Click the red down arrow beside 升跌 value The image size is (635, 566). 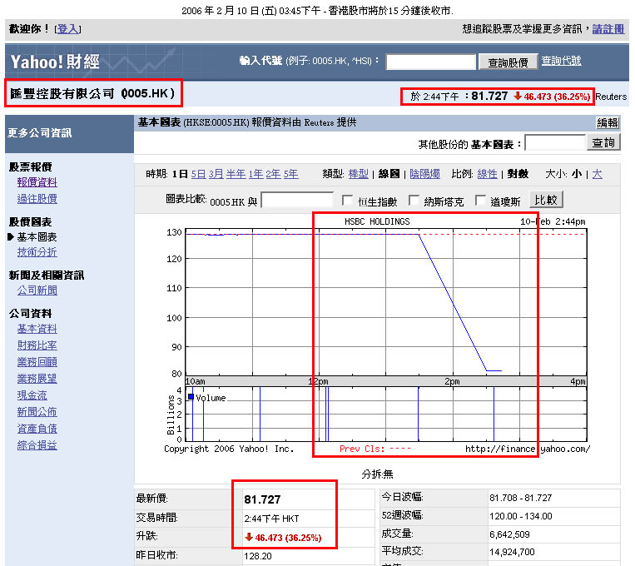[x=249, y=537]
